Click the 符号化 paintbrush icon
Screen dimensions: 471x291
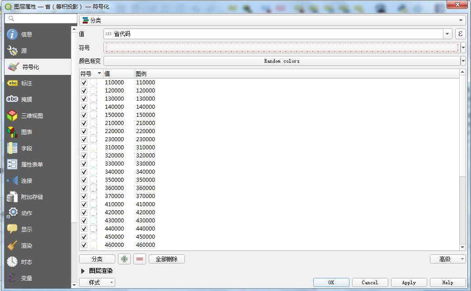click(13, 67)
